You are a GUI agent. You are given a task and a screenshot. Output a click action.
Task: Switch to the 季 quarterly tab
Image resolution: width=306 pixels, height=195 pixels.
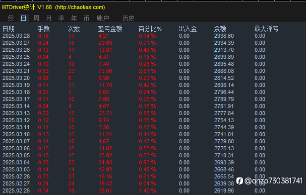click(62, 18)
